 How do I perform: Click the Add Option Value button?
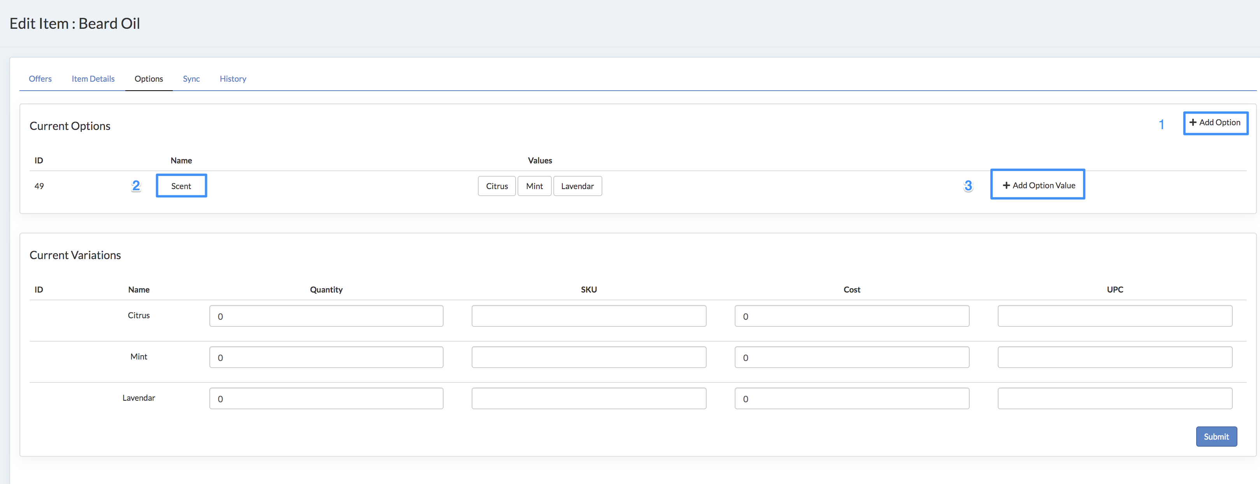[x=1037, y=185]
